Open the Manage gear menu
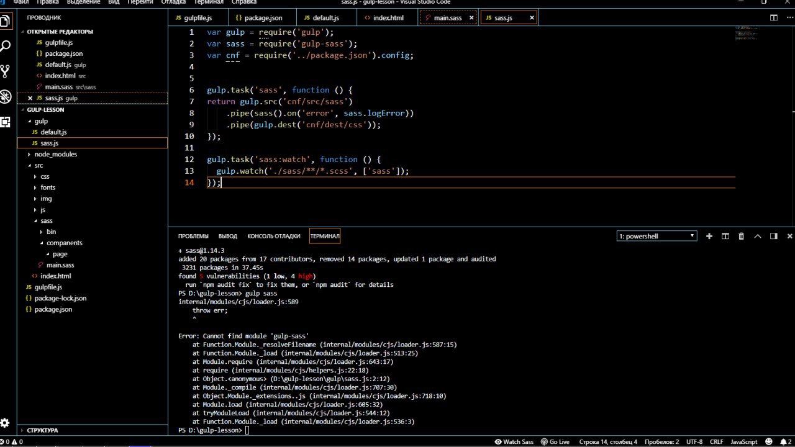This screenshot has height=447, width=795. pos(5,423)
